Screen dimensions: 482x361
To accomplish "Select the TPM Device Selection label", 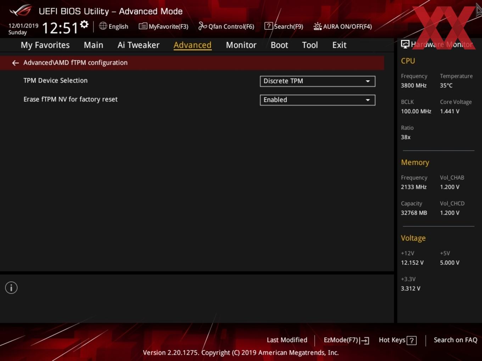I will pyautogui.click(x=55, y=80).
